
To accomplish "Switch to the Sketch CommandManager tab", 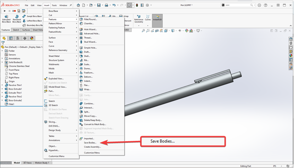I will tap(16, 30).
